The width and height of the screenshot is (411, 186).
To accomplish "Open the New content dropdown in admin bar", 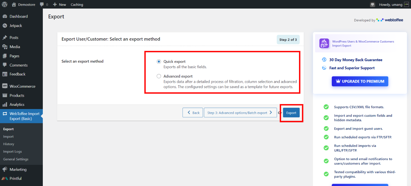I will tap(59, 5).
